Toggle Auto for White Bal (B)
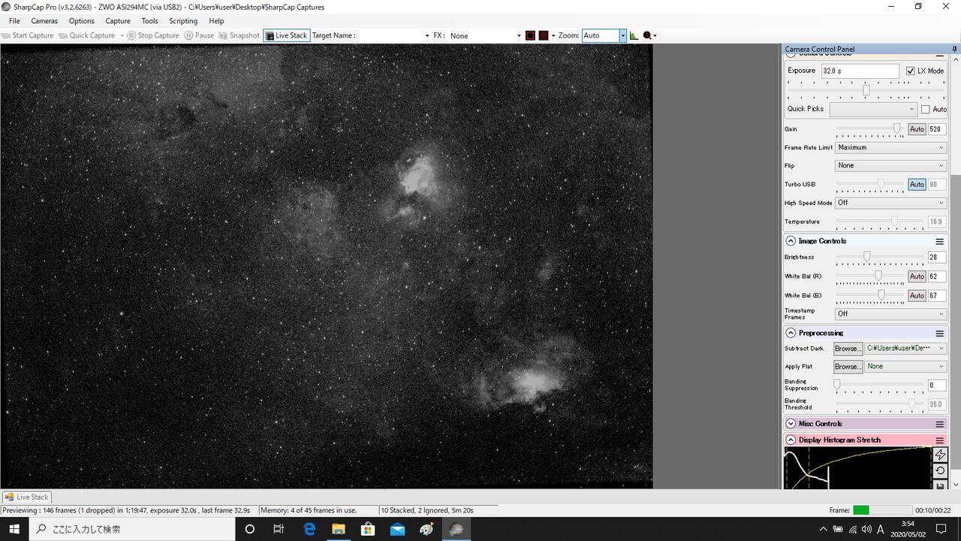The height and width of the screenshot is (541, 961). tap(917, 295)
